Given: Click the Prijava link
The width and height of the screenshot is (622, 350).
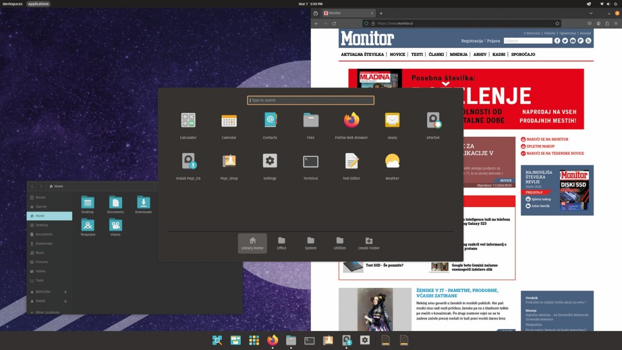Looking at the screenshot, I should tap(493, 41).
